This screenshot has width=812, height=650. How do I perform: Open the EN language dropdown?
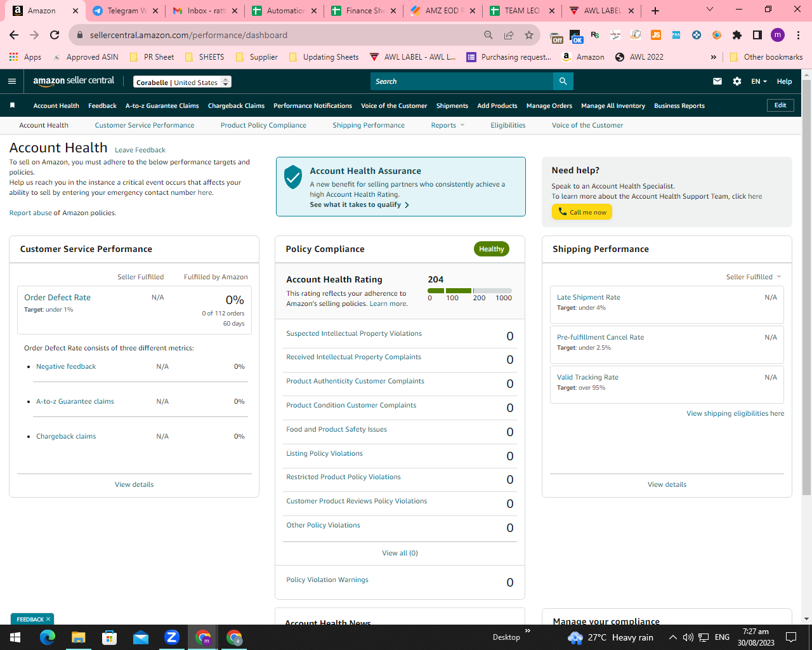pyautogui.click(x=759, y=81)
